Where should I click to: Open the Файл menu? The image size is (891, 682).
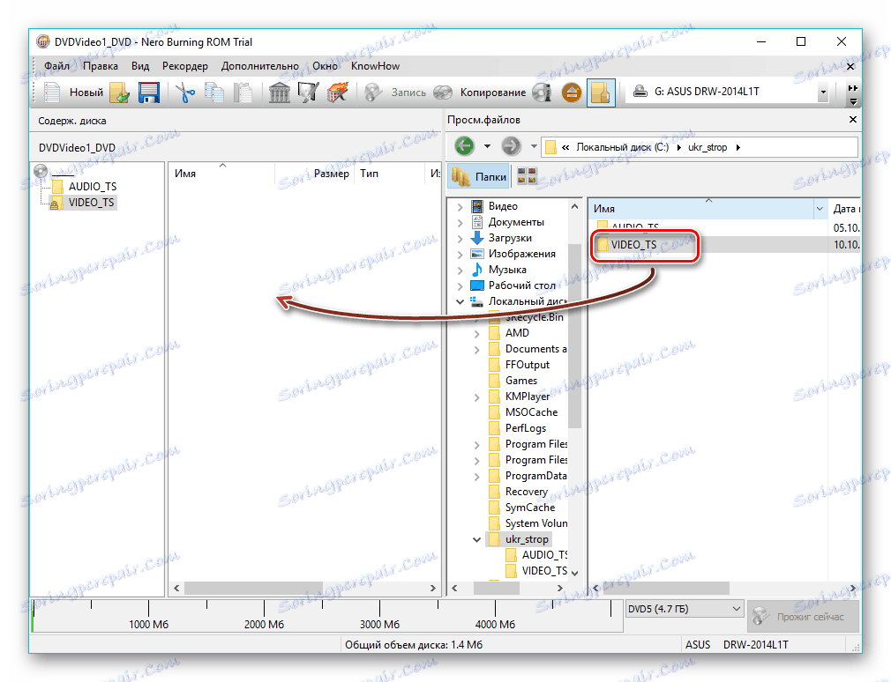[56, 66]
